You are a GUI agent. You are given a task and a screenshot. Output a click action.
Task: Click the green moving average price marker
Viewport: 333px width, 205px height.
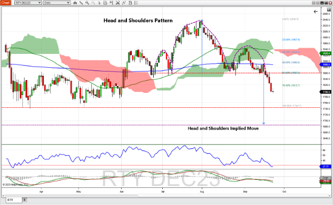(x=325, y=53)
